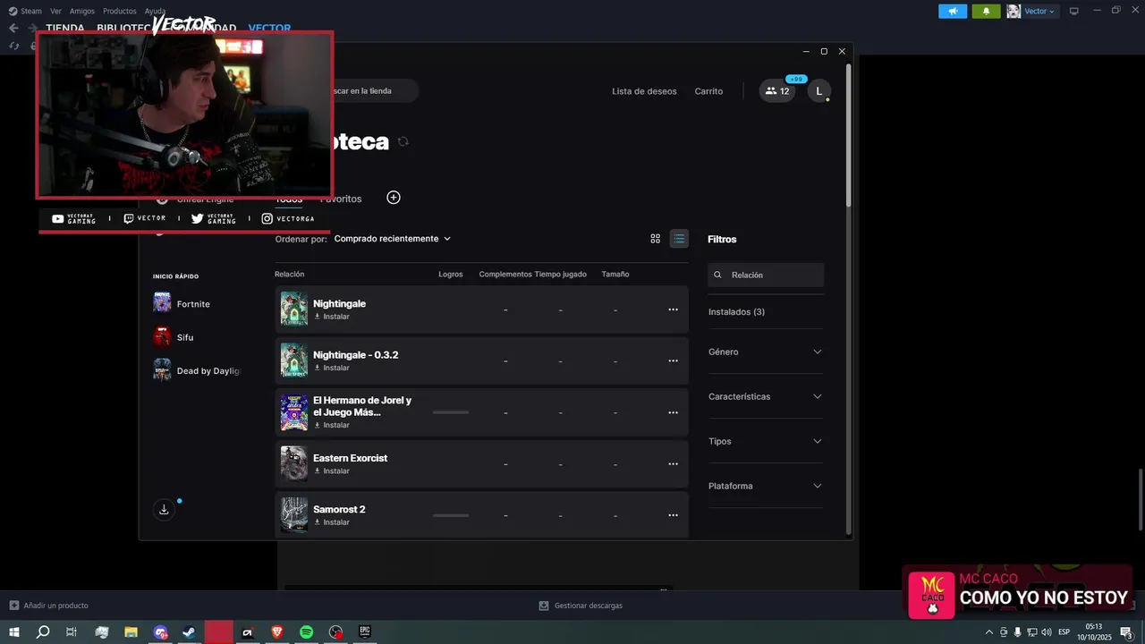This screenshot has width=1145, height=644.
Task: Click the volume icon in system tray
Action: (1047, 632)
